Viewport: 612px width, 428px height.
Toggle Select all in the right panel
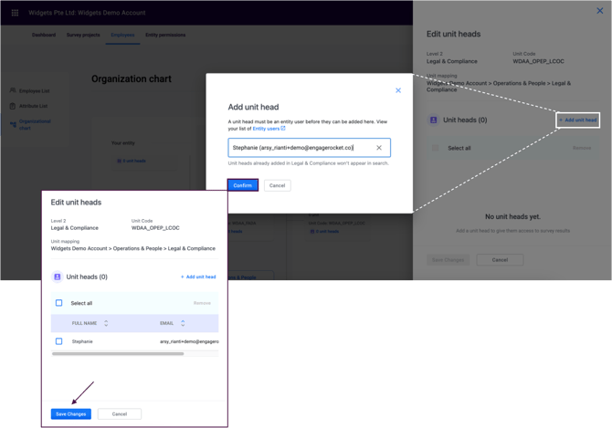(x=436, y=148)
